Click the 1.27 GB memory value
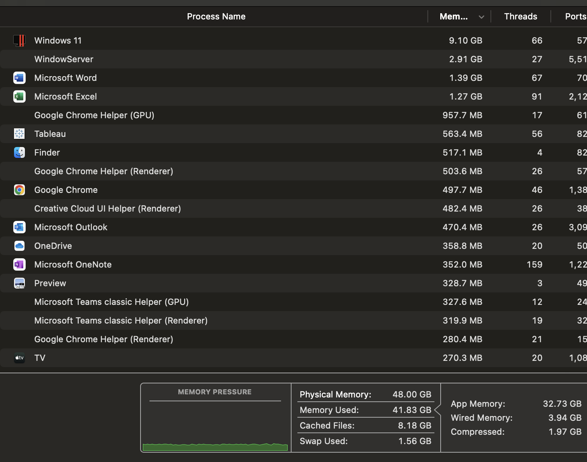 [x=466, y=96]
